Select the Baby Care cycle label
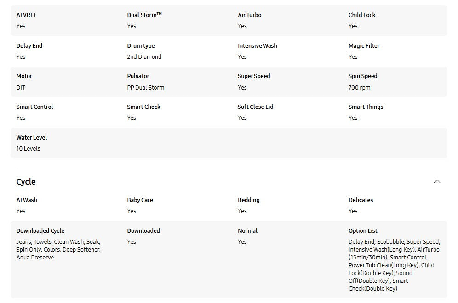This screenshot has width=458, height=303. point(140,200)
